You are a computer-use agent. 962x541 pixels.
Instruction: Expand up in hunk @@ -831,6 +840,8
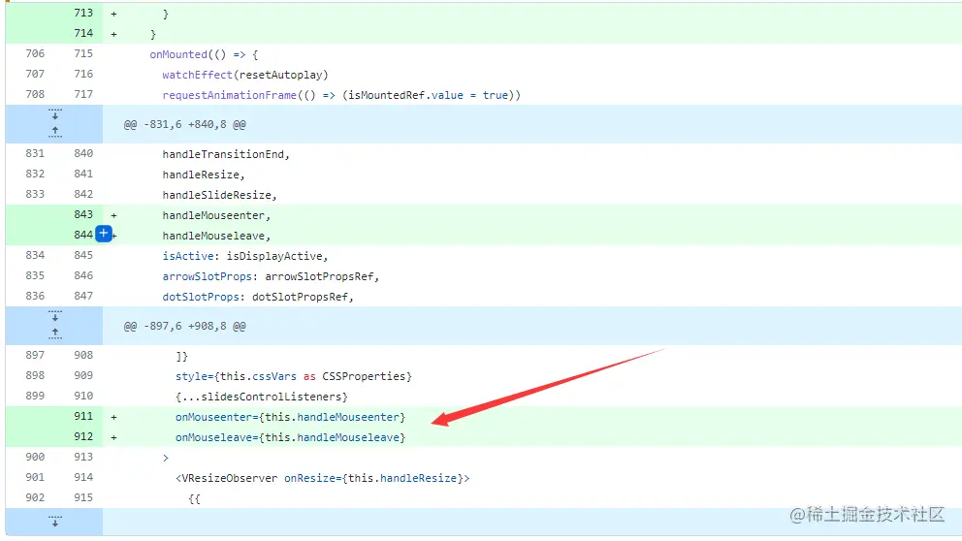click(55, 131)
